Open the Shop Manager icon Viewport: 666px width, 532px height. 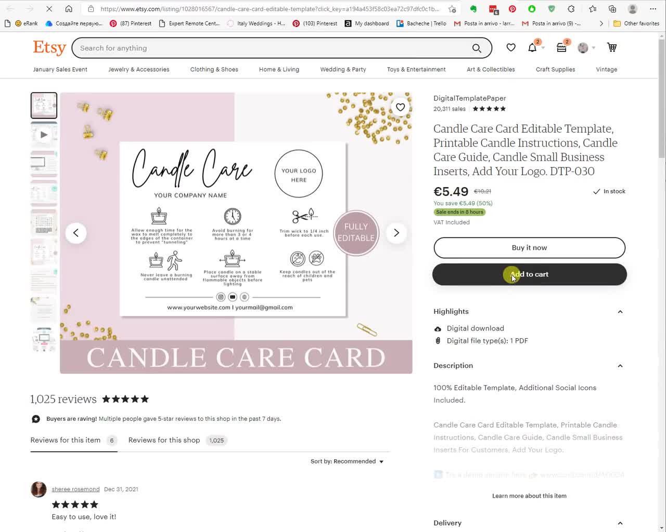pos(561,48)
